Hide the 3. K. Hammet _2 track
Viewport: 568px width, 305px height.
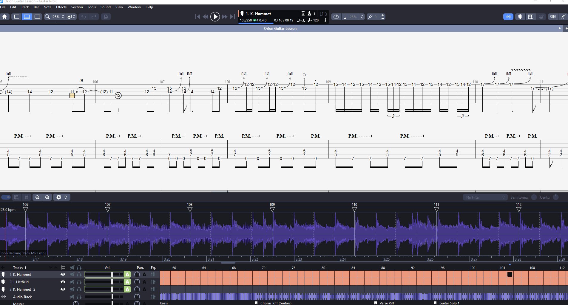click(x=63, y=289)
